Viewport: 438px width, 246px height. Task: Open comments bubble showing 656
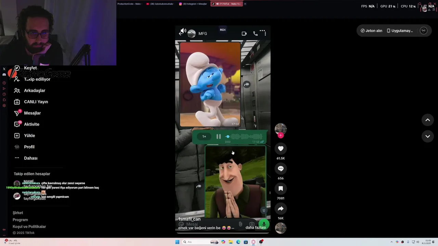281,168
